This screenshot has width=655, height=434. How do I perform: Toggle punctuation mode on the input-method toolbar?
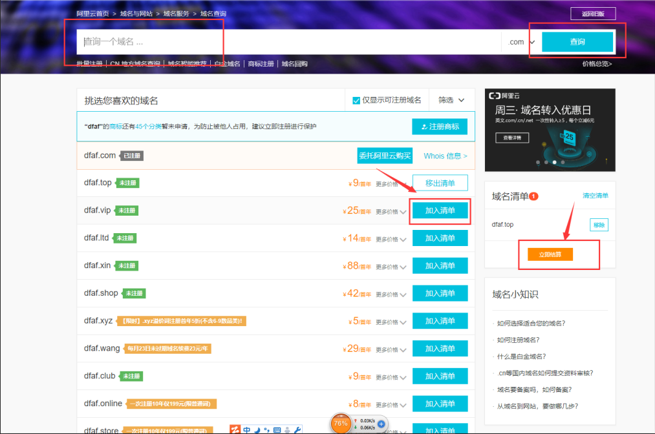pyautogui.click(x=266, y=430)
